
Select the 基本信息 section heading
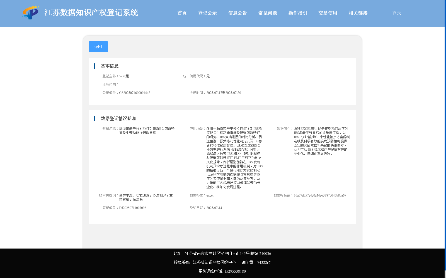[110, 66]
